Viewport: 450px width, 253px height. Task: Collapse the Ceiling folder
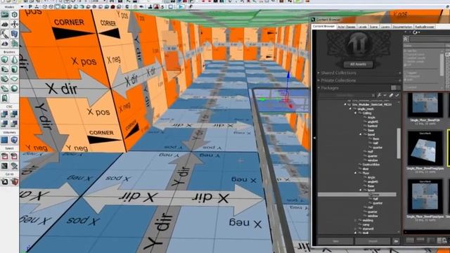click(355, 113)
